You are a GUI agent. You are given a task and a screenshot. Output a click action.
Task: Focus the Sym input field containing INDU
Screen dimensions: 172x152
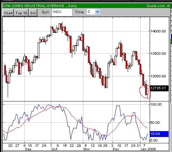click(x=62, y=12)
